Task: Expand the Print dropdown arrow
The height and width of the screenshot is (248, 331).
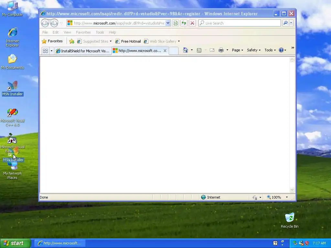Action: pyautogui.click(x=227, y=50)
